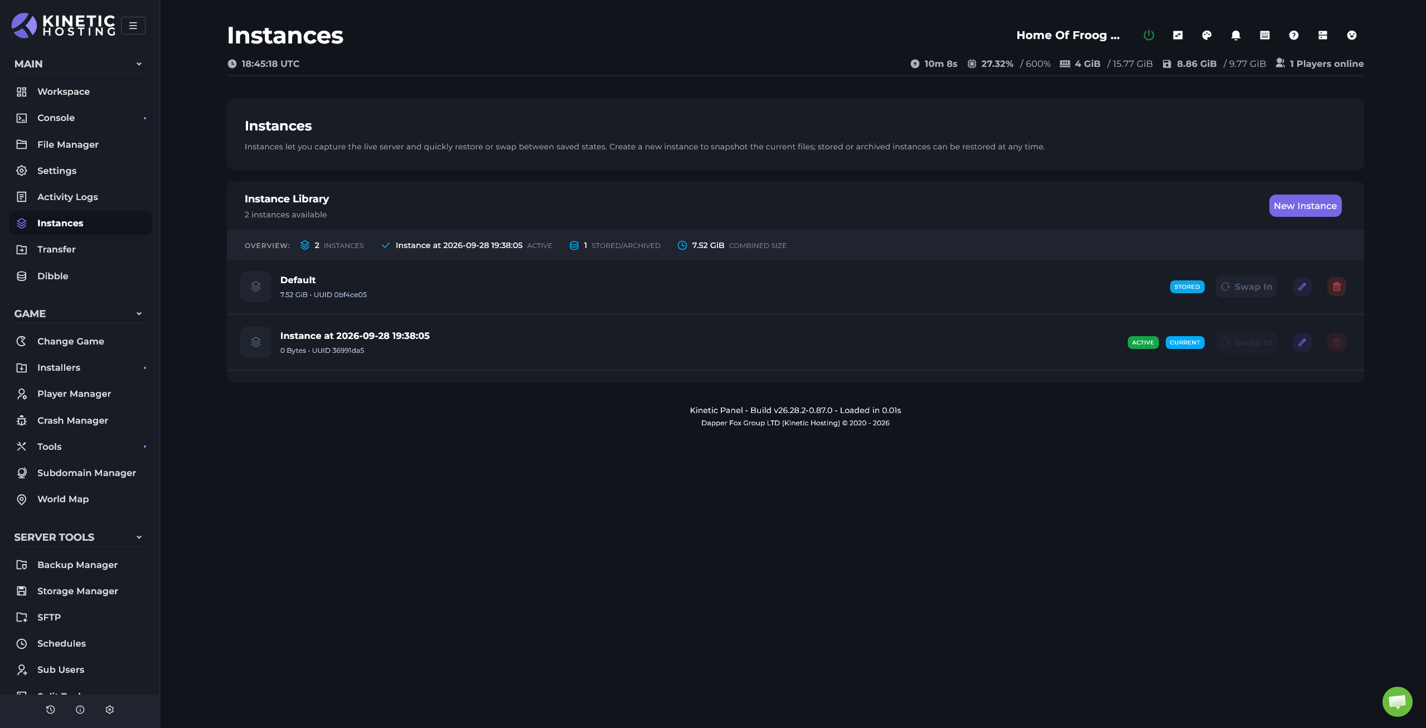The width and height of the screenshot is (1426, 728).
Task: Click trash icon of the current instance
Action: click(1337, 342)
